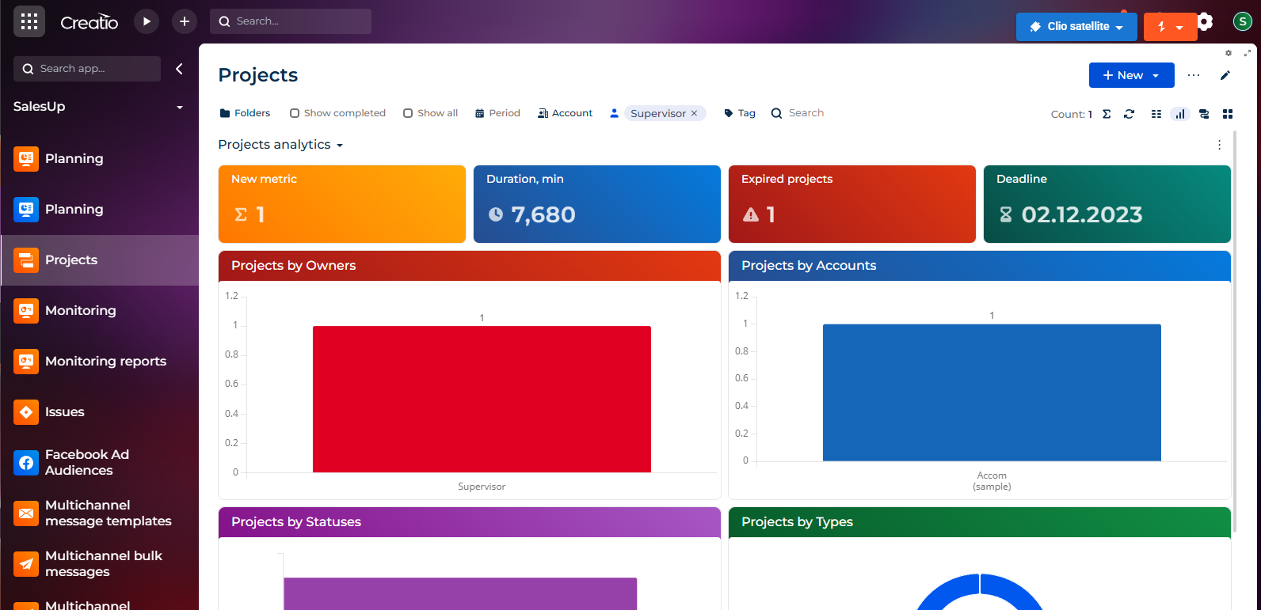Screen dimensions: 1261x610
Task: Click the New project button
Action: (1122, 75)
